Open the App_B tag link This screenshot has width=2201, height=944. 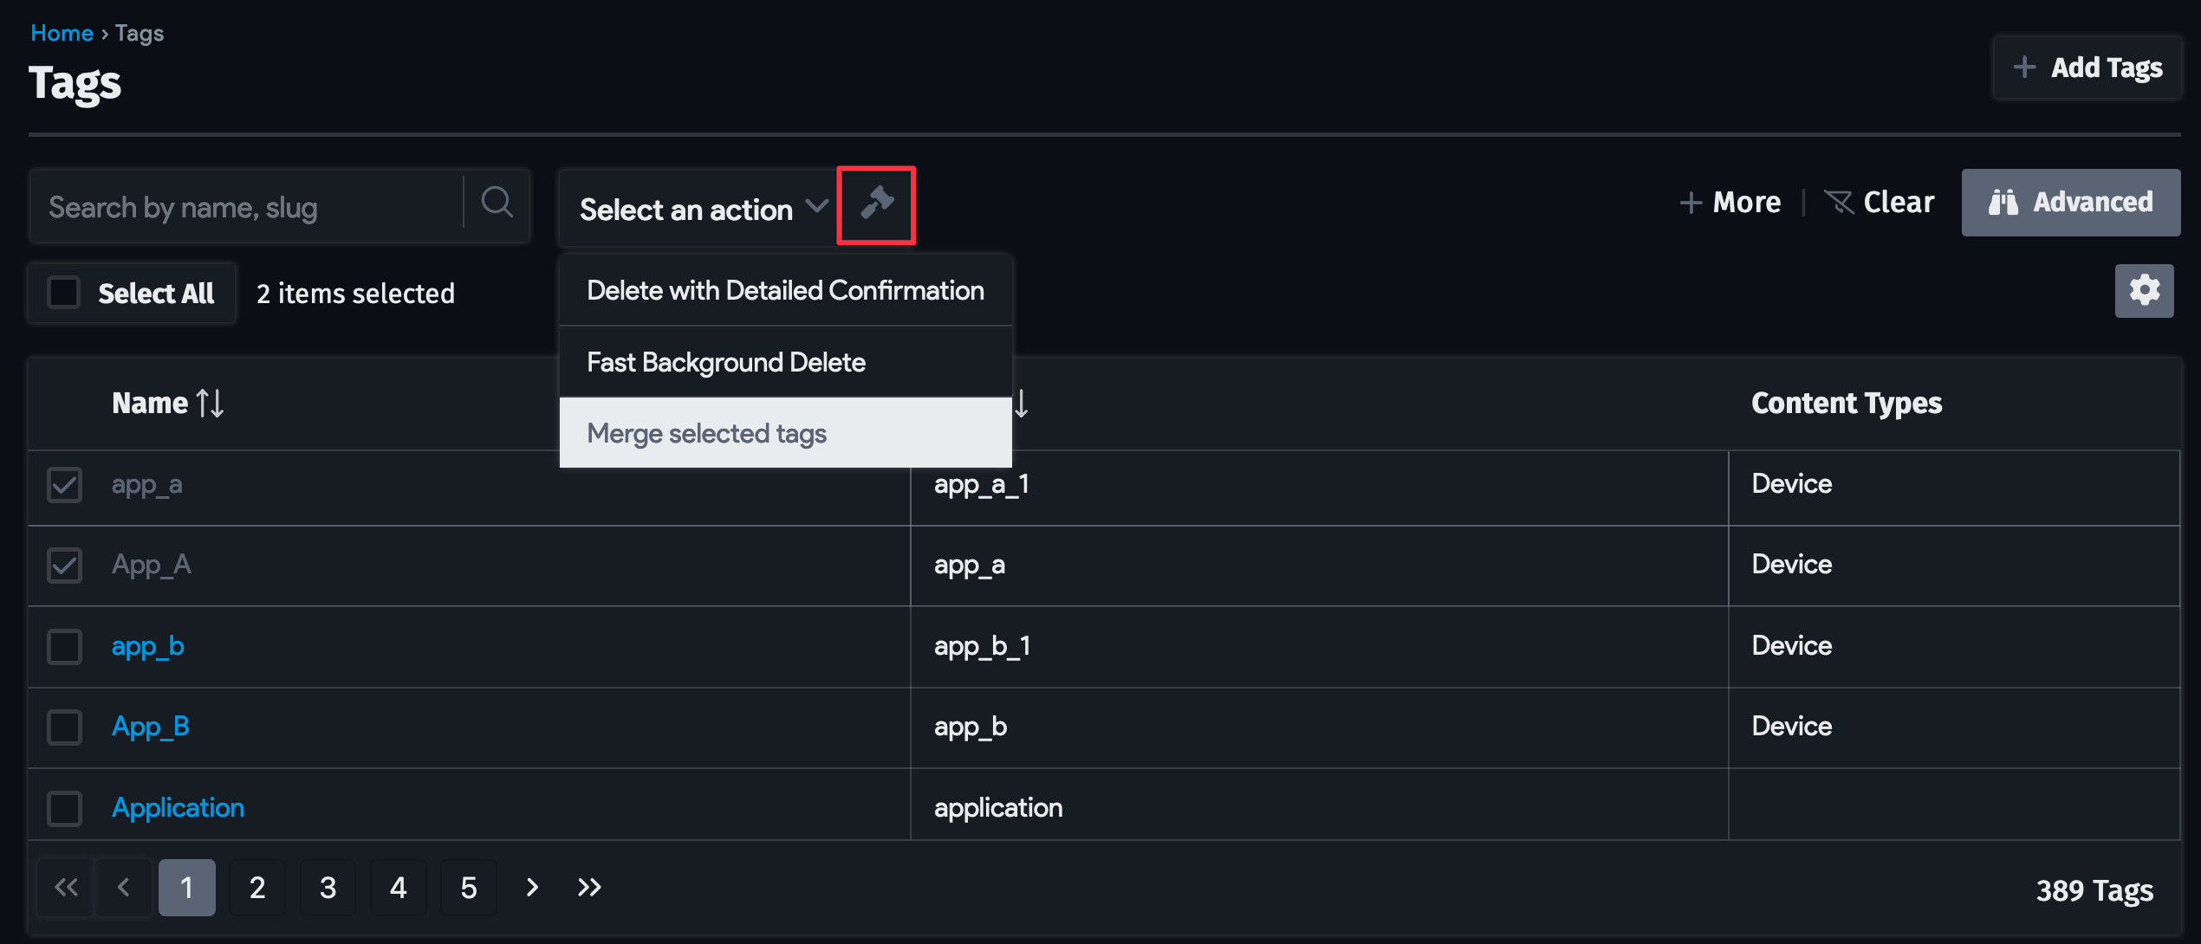tap(151, 727)
